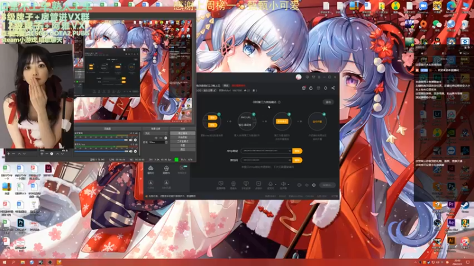Copy the stream key yellow button
Image resolution: width=474 pixels, height=266 pixels.
(297, 160)
